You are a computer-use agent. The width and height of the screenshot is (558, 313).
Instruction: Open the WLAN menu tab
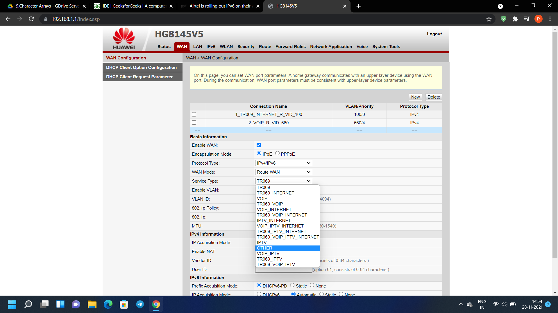click(226, 47)
